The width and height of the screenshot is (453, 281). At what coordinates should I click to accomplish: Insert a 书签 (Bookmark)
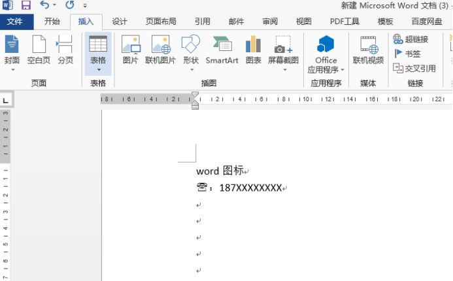pyautogui.click(x=407, y=54)
